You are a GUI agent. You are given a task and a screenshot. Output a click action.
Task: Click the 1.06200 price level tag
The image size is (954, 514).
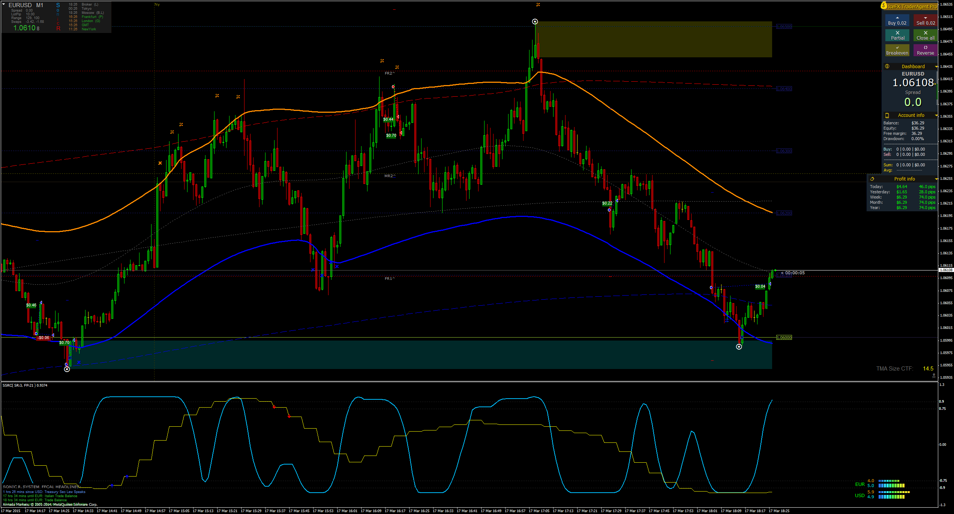click(784, 213)
